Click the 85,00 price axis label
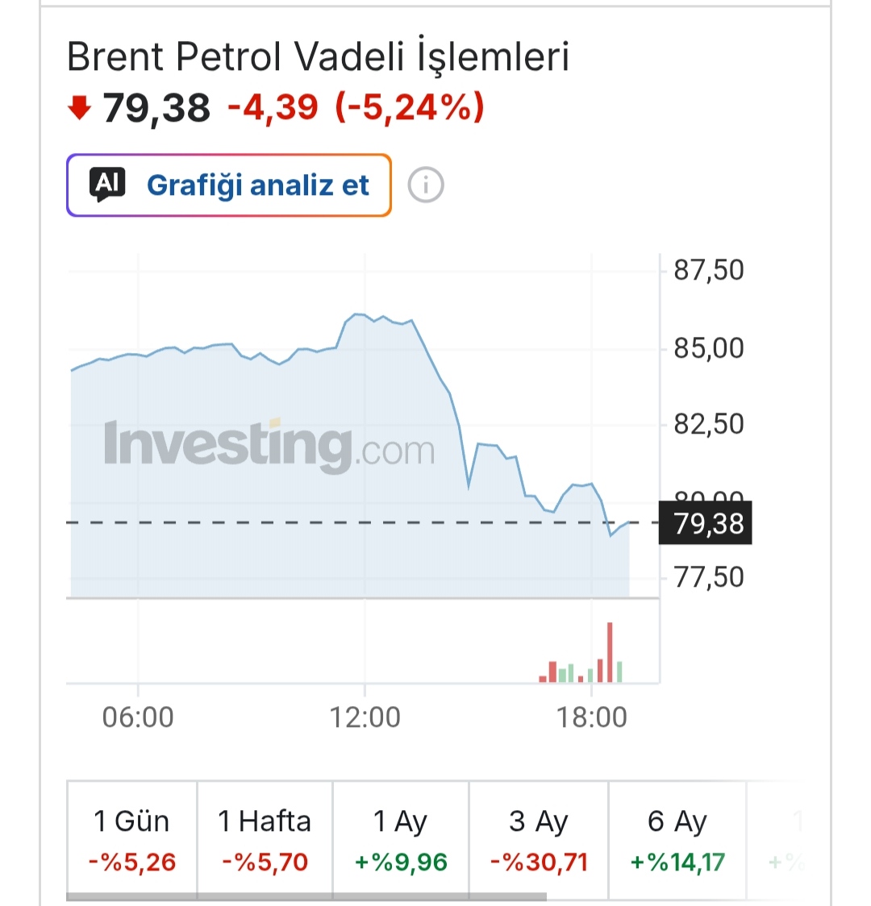The height and width of the screenshot is (906, 871). tap(709, 348)
